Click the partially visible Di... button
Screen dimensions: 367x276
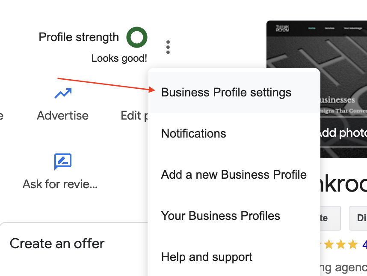358,218
